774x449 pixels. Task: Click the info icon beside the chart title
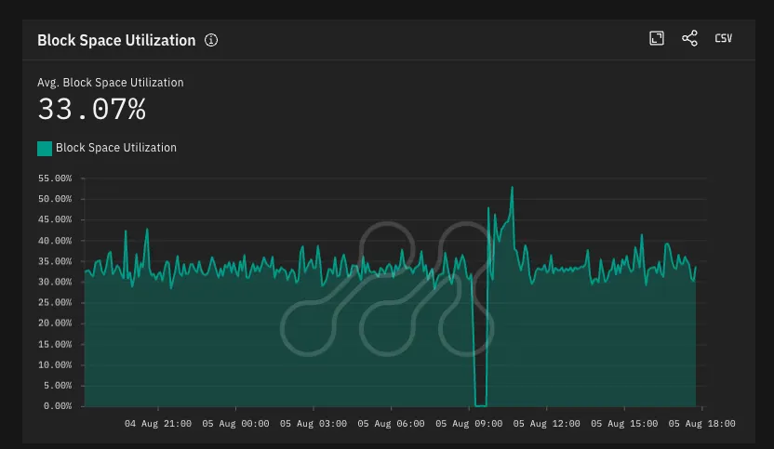pos(211,40)
